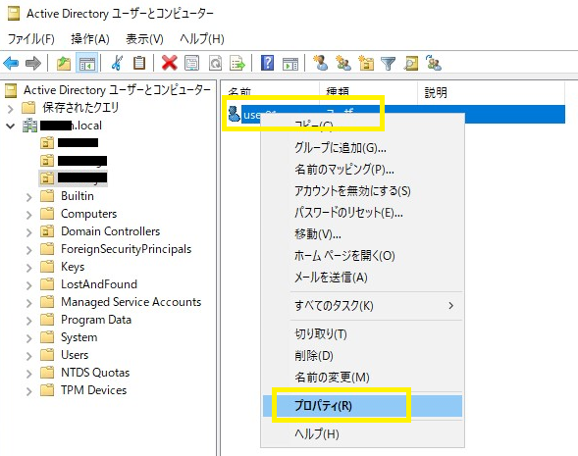This screenshot has width=578, height=456.
Task: Click the add to group toolbar icon
Action: (x=434, y=63)
